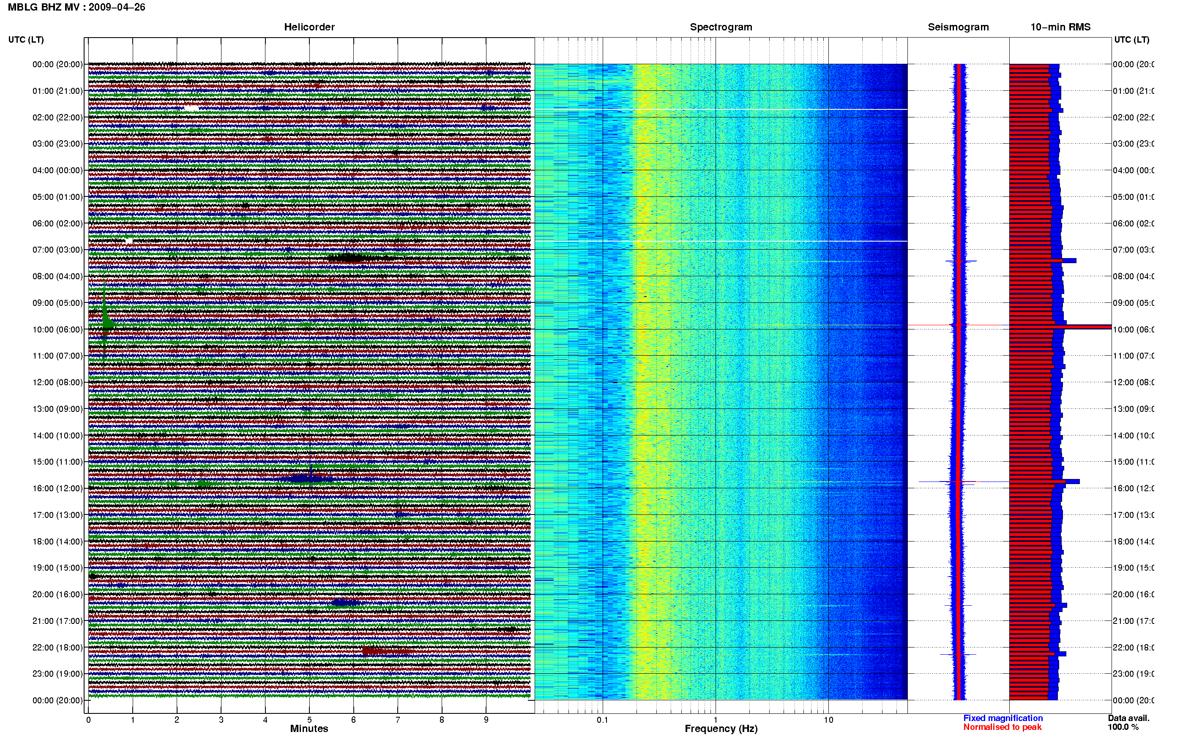Click left time label '09:00 (05:00)'

click(57, 303)
